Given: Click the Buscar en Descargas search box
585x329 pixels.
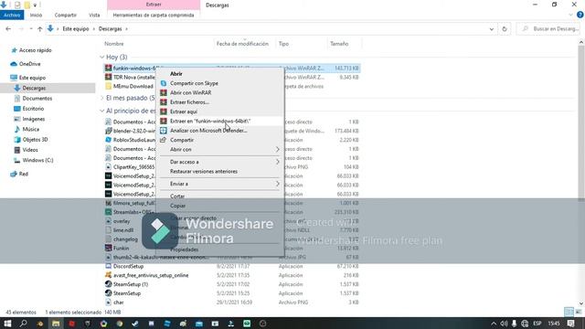Looking at the screenshot, I should [548, 28].
